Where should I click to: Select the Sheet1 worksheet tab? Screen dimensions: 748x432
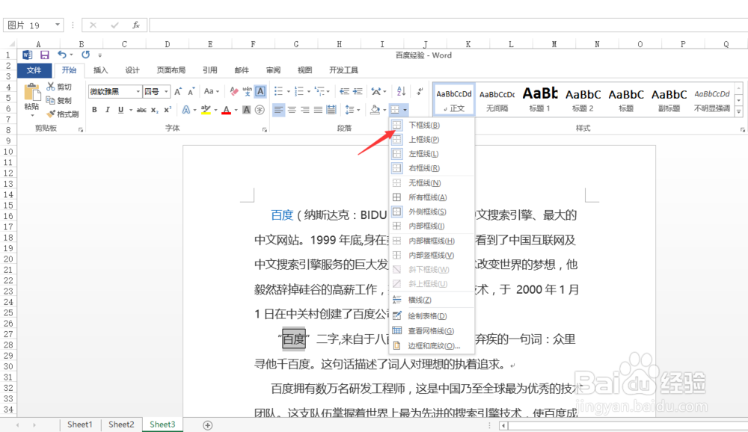[x=80, y=425]
